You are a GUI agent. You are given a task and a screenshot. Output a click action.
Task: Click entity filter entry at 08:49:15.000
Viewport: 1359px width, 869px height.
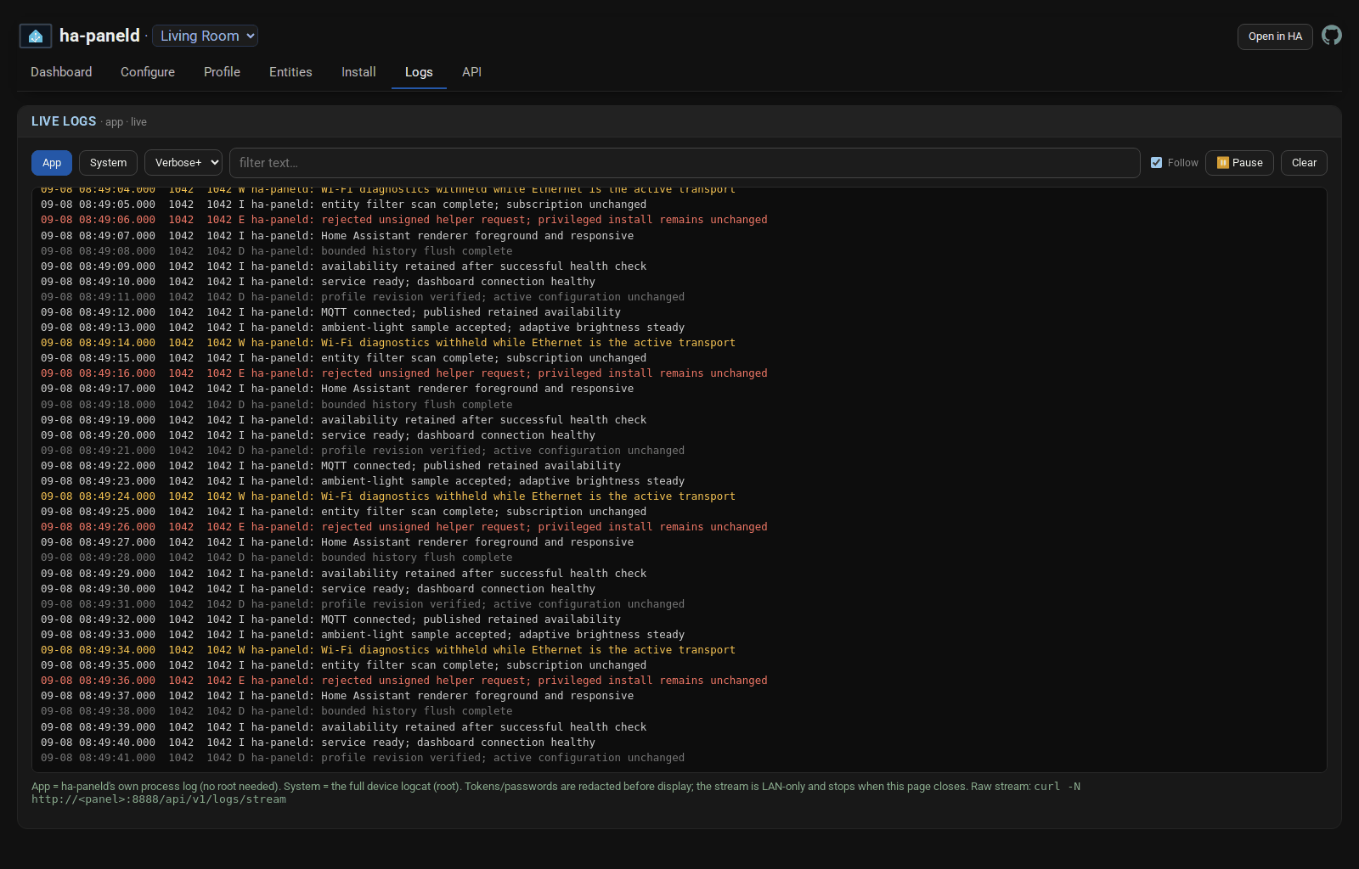coord(343,358)
